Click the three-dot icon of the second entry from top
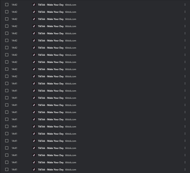Screen dimensions: 190x173 (185, 12)
